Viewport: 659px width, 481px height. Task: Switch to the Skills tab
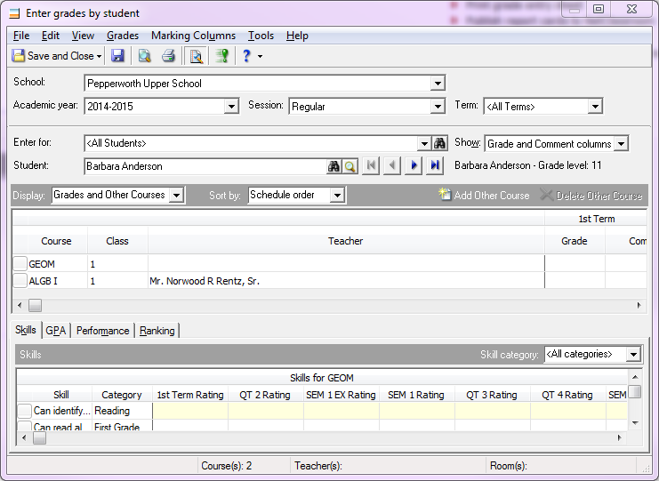26,330
